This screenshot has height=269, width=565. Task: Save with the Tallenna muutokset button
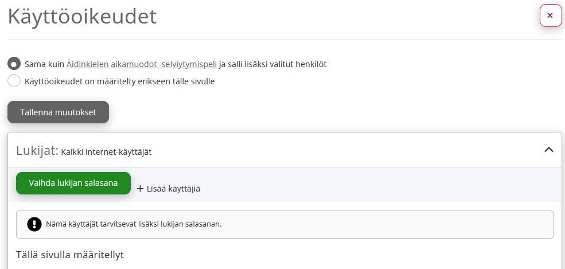[x=58, y=112]
